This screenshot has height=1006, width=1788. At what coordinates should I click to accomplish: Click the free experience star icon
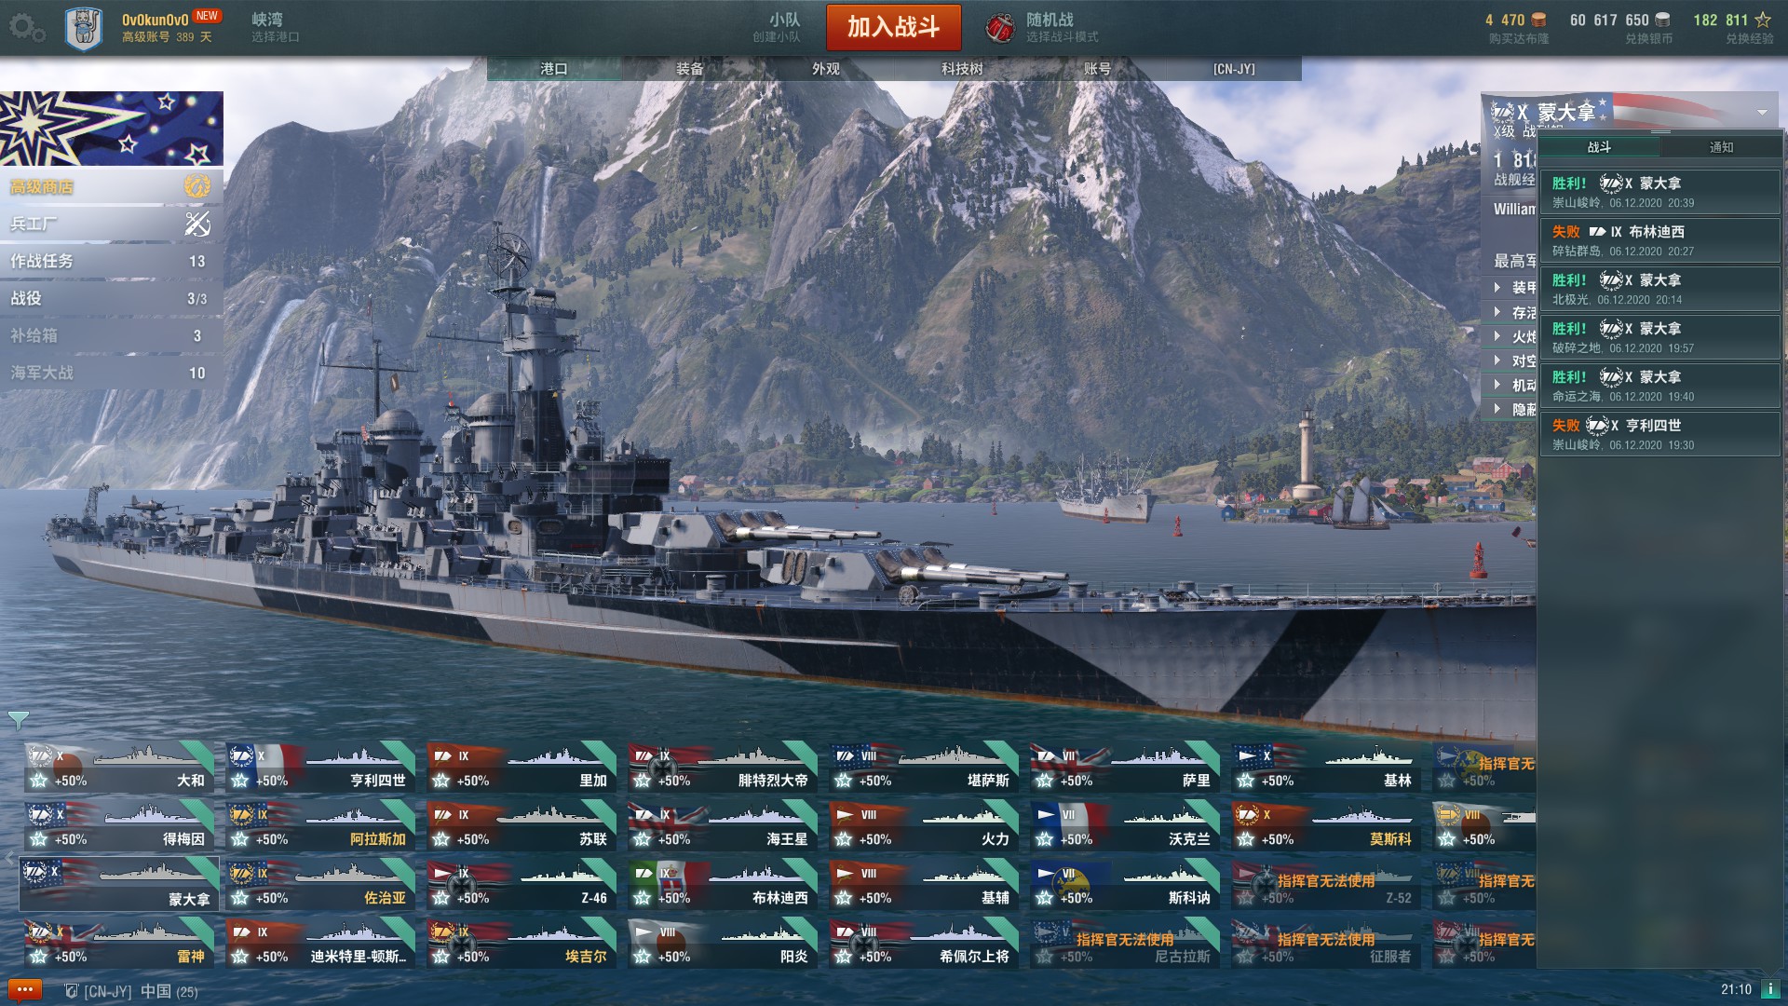[x=1763, y=20]
